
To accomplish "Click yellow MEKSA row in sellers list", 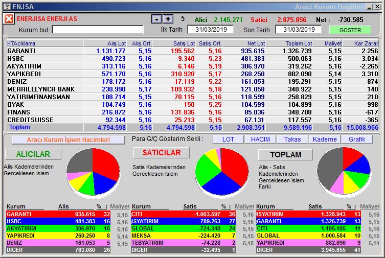I will [184, 236].
